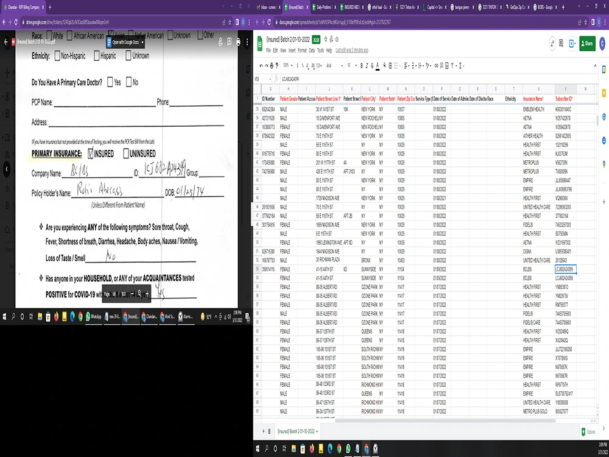This screenshot has height=457, width=609.
Task: Go back from the Drive PDF preview
Action: pyautogui.click(x=6, y=42)
